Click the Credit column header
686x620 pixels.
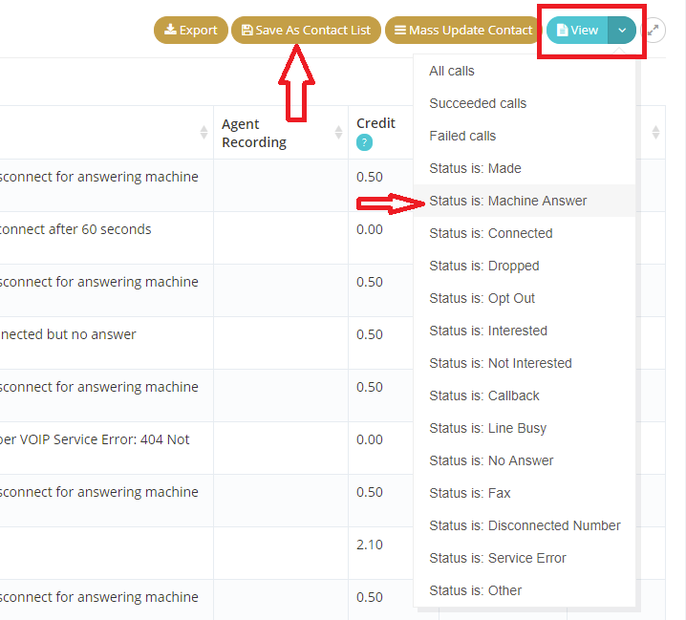[x=375, y=123]
